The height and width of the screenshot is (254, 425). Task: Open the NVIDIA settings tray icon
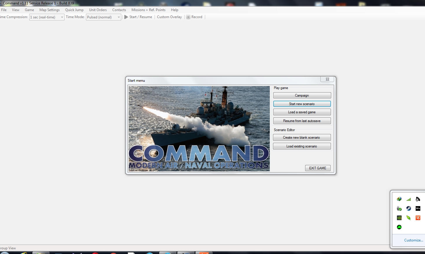click(x=399, y=218)
